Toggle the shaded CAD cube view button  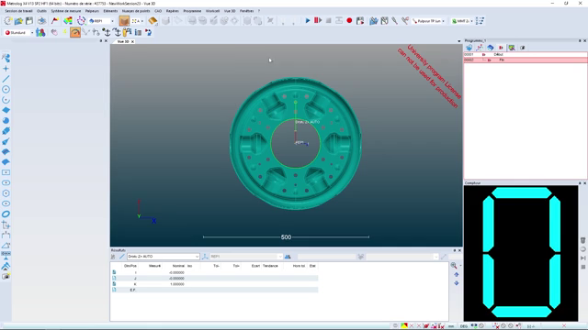pos(124,21)
